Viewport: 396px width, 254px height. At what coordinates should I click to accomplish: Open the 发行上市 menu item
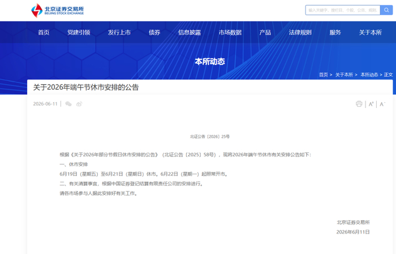pyautogui.click(x=119, y=32)
